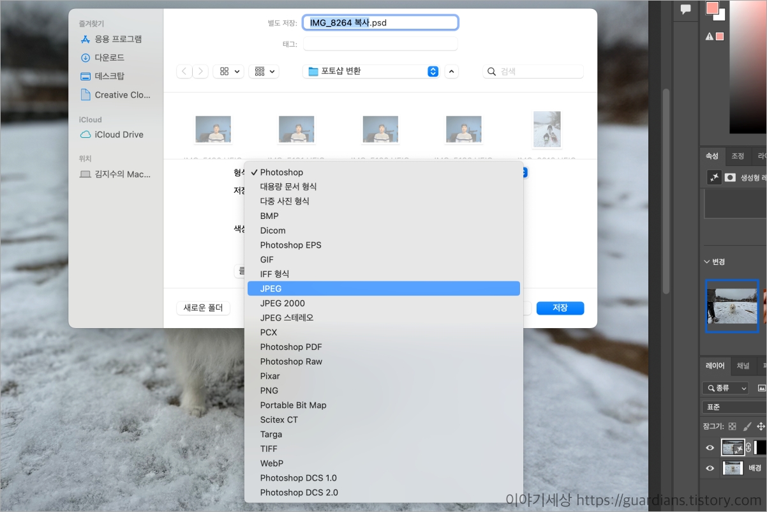Click the forward navigation arrow

(200, 72)
